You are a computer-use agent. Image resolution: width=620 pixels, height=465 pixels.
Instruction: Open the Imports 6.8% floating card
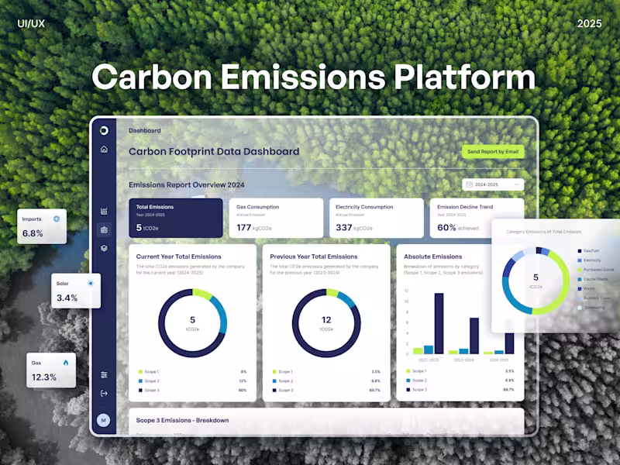[42, 226]
